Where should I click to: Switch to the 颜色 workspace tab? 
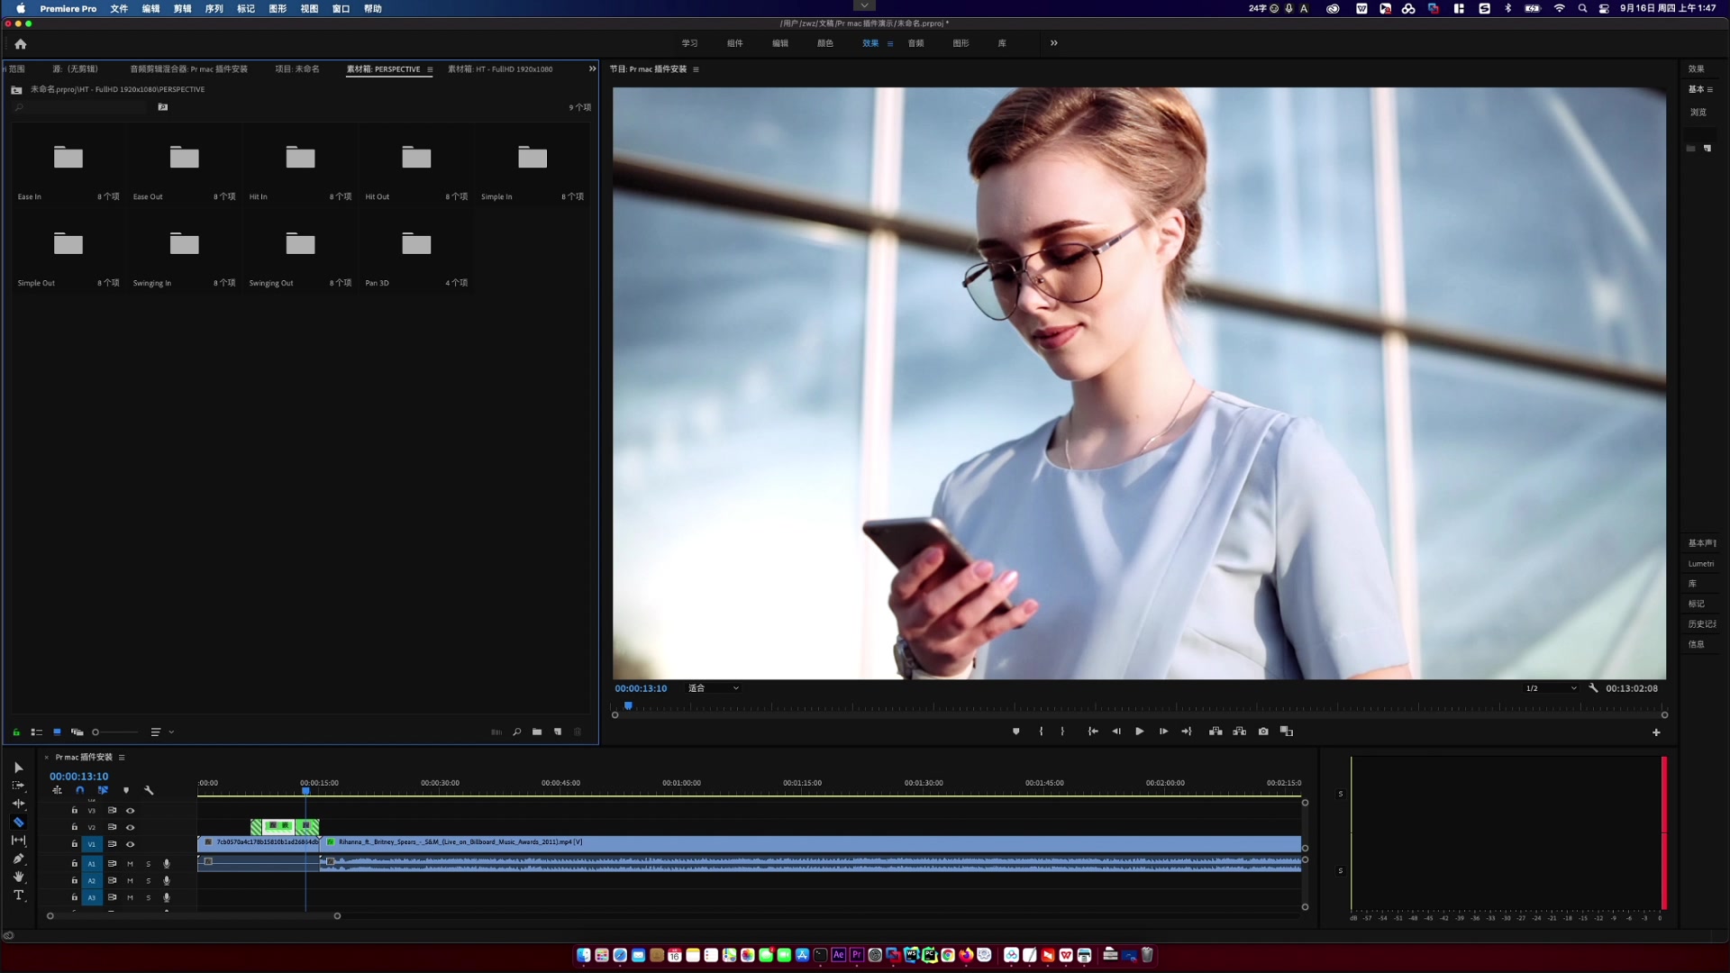(x=824, y=43)
